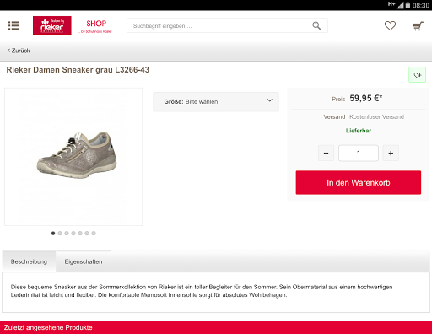Switch to the Eigenschaften tab
The width and height of the screenshot is (432, 334).
tap(84, 261)
